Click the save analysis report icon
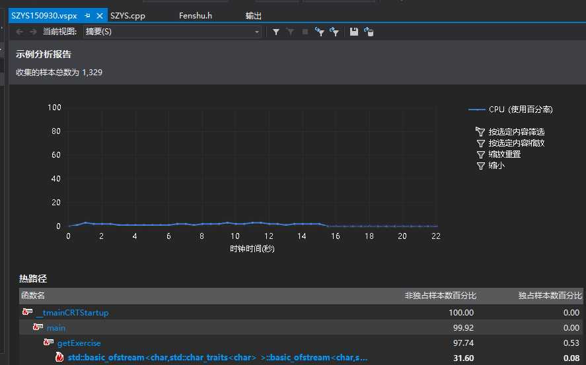The width and height of the screenshot is (586, 365). click(354, 32)
